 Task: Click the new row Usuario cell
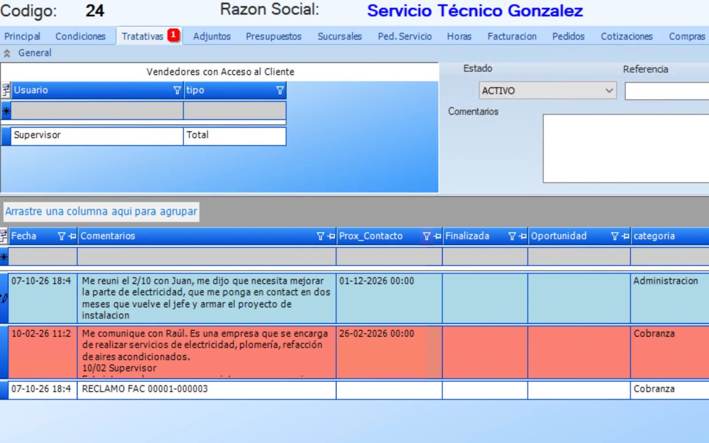coord(97,111)
